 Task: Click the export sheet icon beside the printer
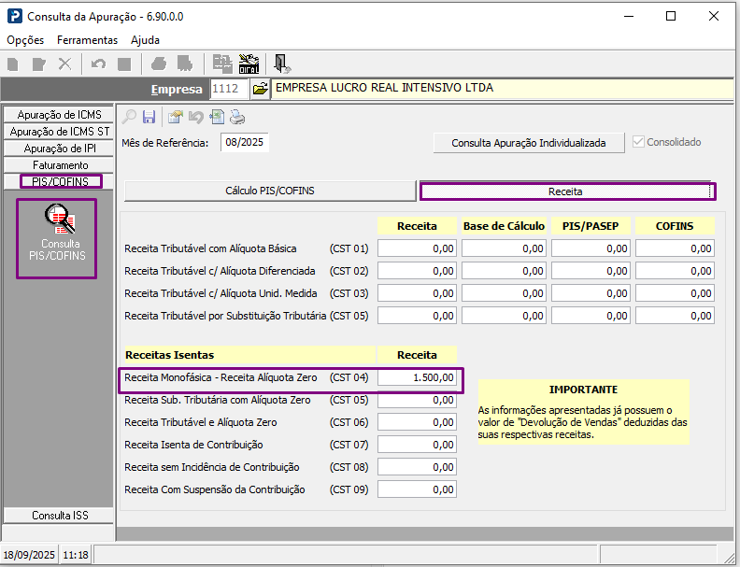point(217,117)
